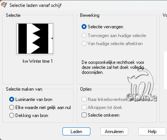Open the selection preset dropdown arrow
Screen dimensions: 167x140
click(52, 38)
